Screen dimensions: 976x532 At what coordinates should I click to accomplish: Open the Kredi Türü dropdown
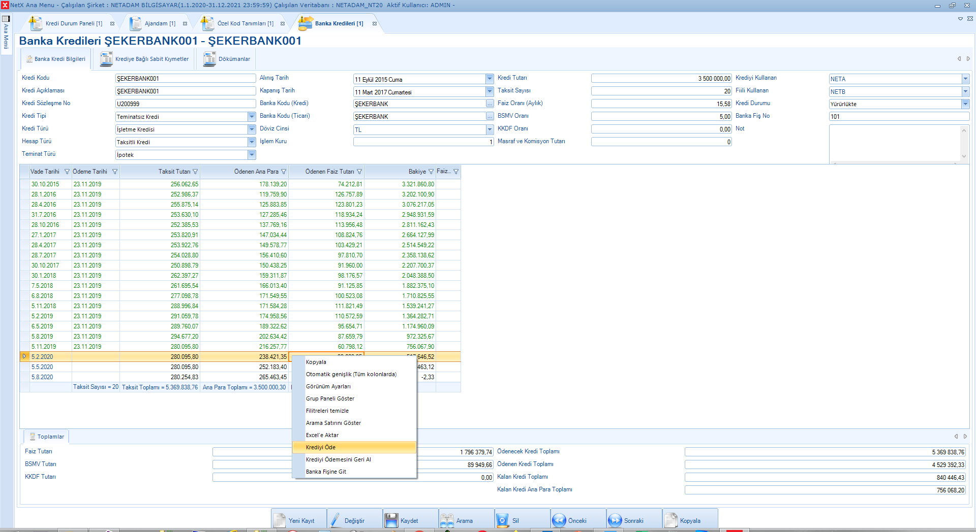click(x=252, y=129)
